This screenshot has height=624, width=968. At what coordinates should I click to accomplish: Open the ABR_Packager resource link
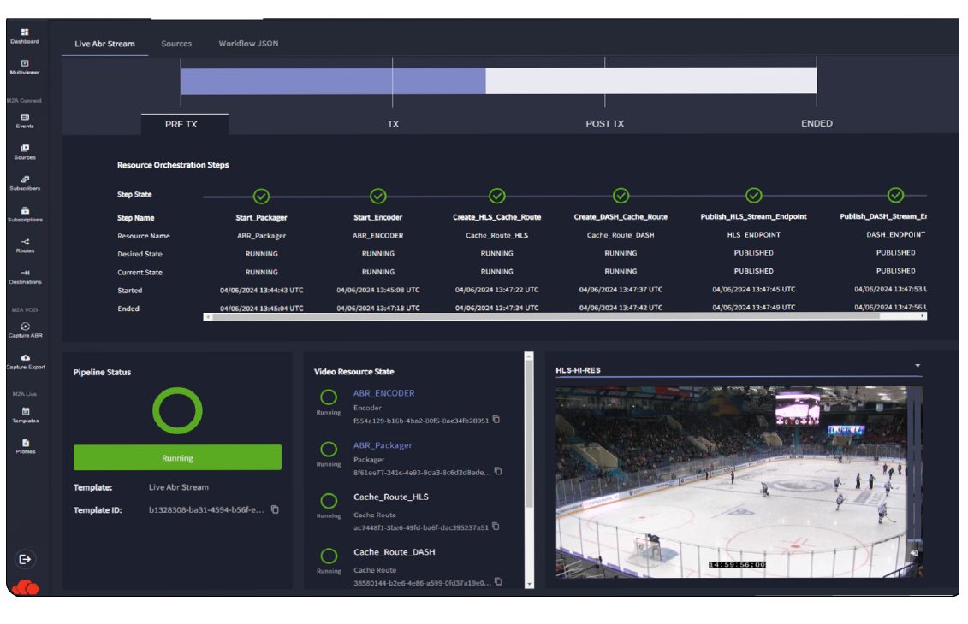(383, 445)
